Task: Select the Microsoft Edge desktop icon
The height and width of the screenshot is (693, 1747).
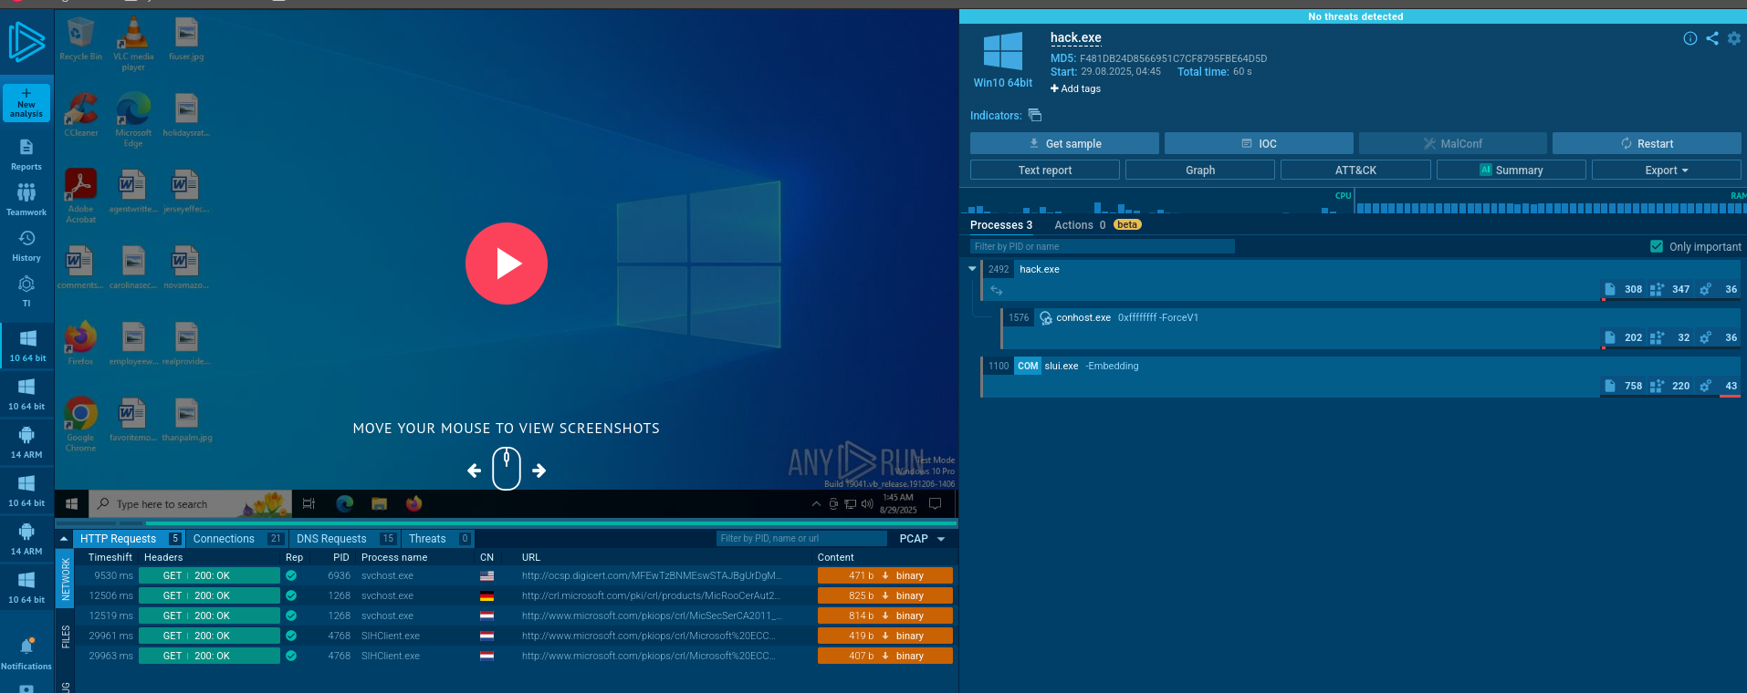Action: click(133, 120)
